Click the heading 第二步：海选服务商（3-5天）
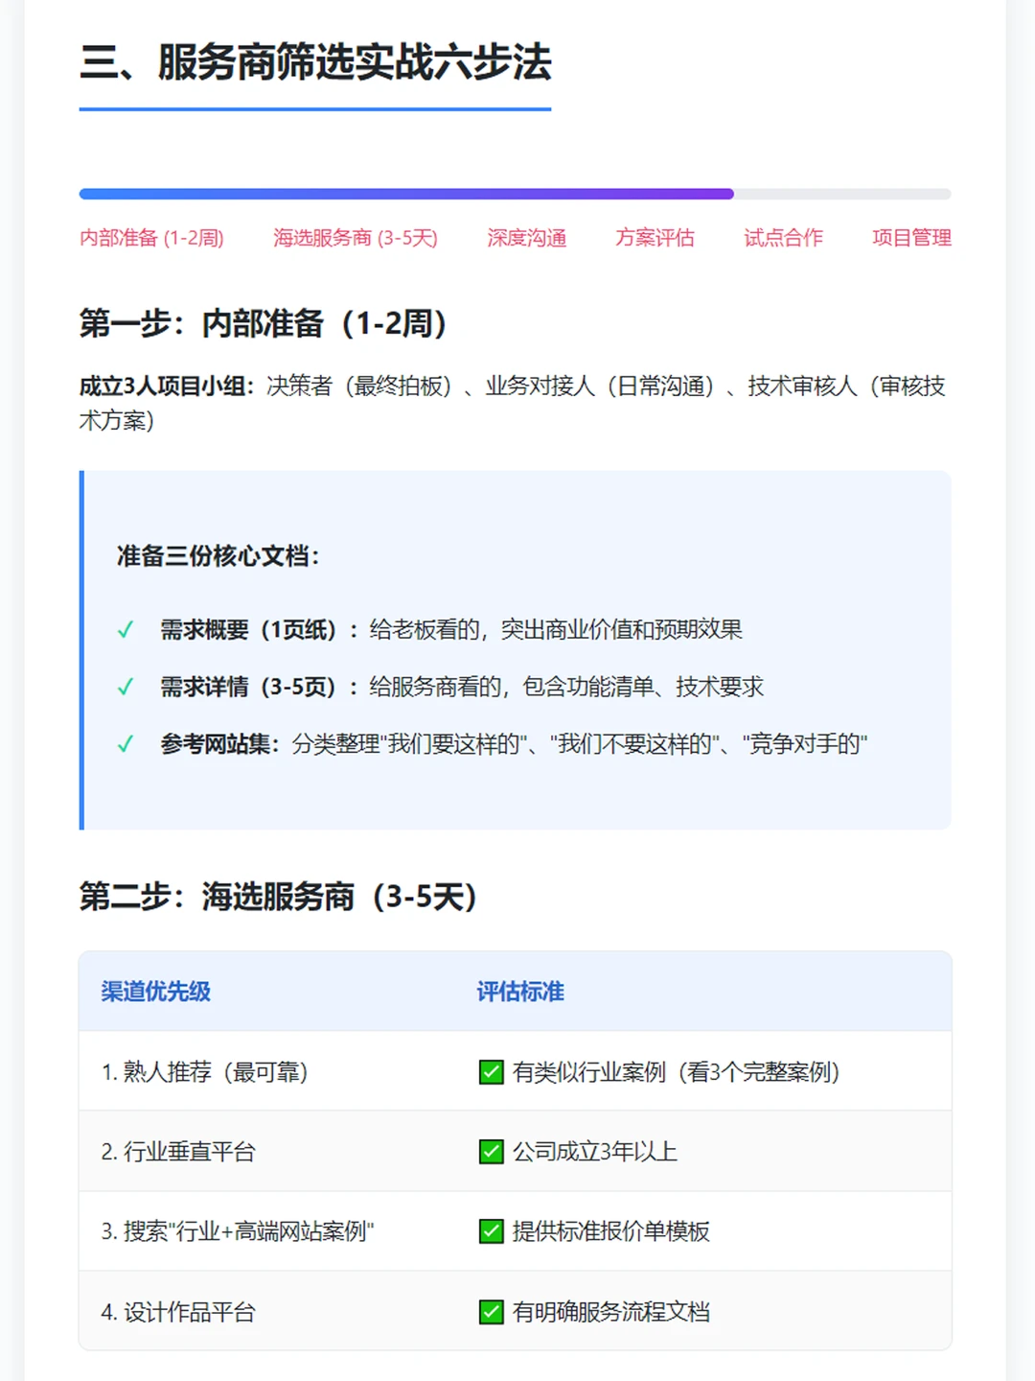This screenshot has height=1381, width=1035. click(x=279, y=898)
